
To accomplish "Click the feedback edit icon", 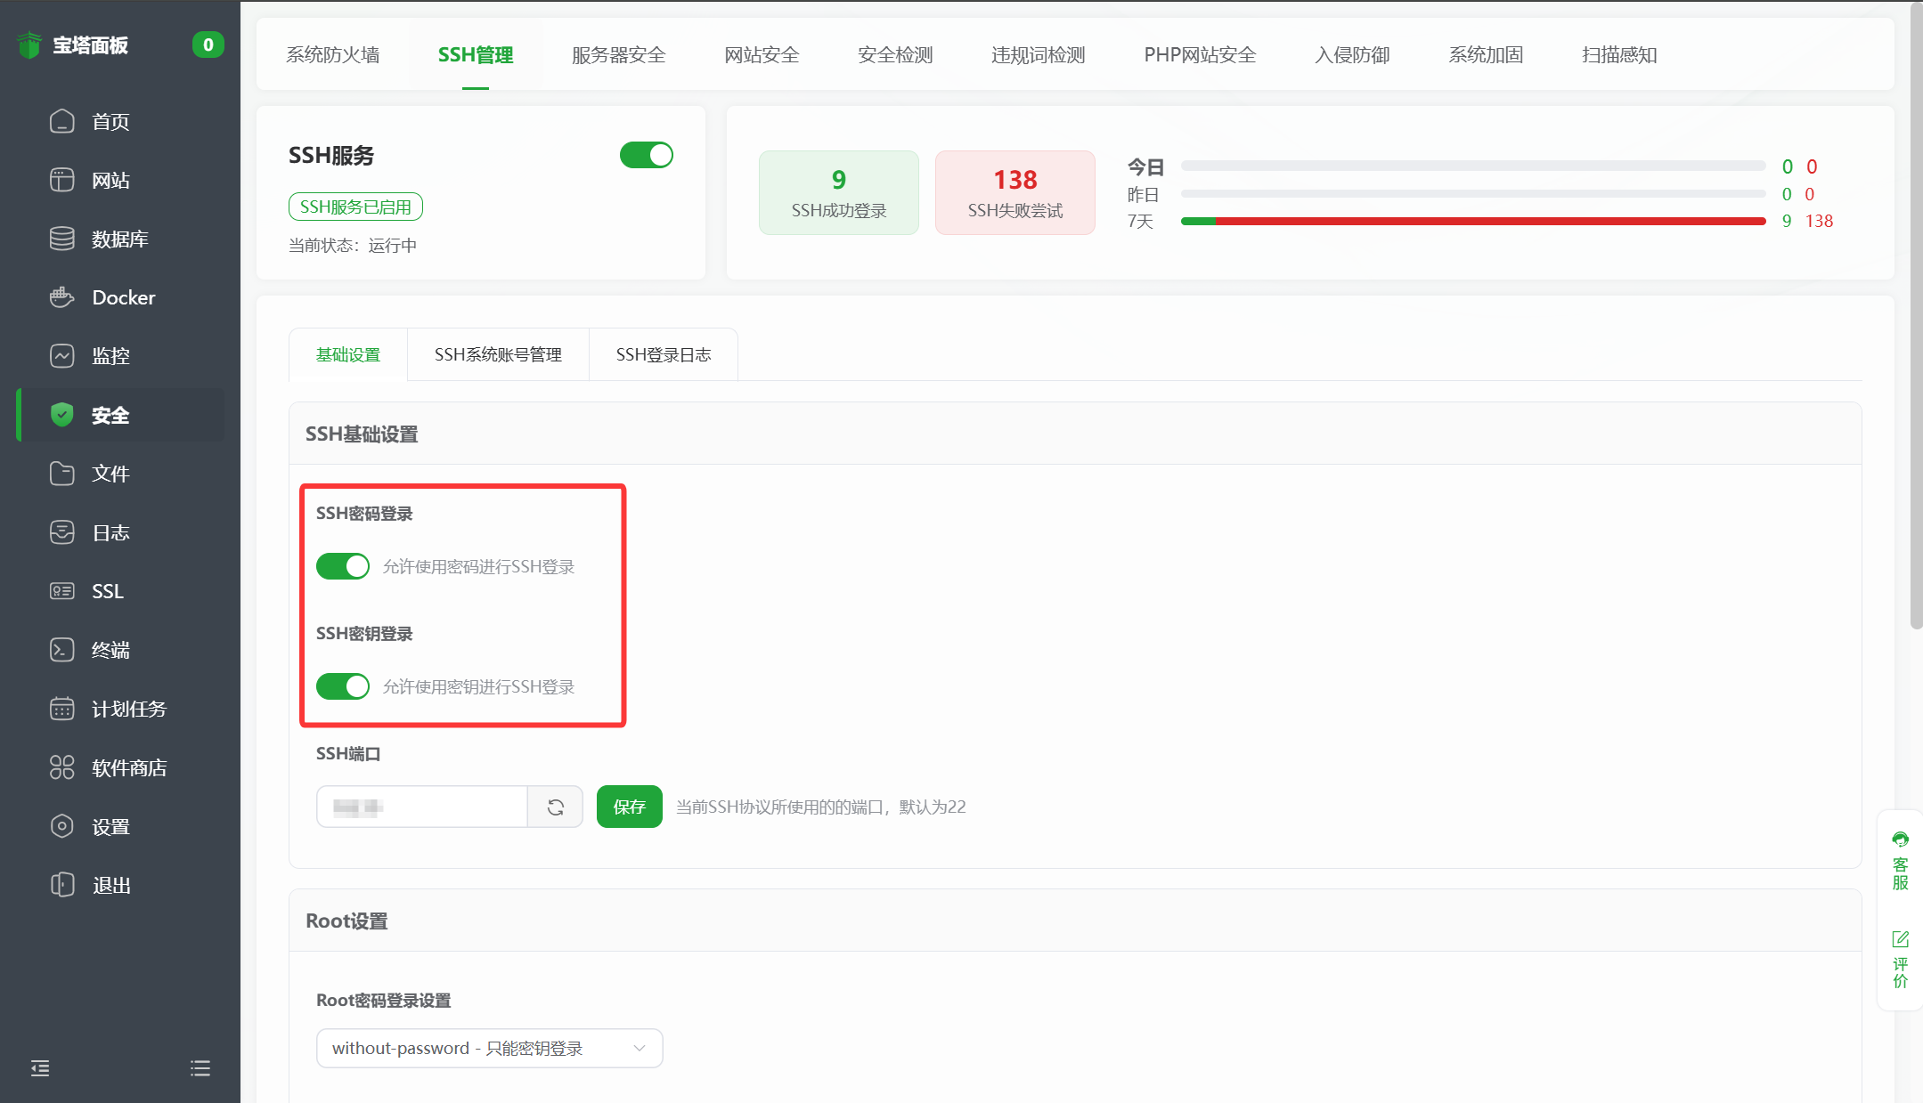I will pos(1900,939).
